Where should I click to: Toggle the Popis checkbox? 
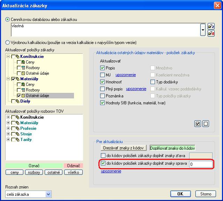tap(102, 68)
